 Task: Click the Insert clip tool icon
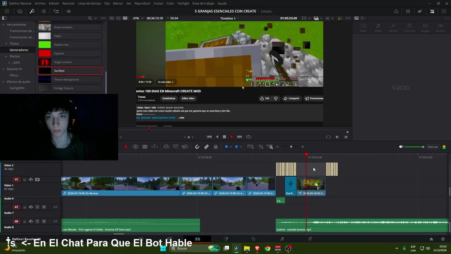click(x=166, y=147)
